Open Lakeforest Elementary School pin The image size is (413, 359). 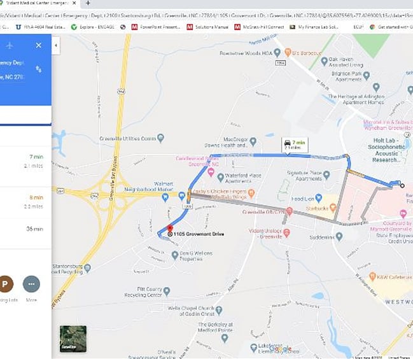click(253, 348)
